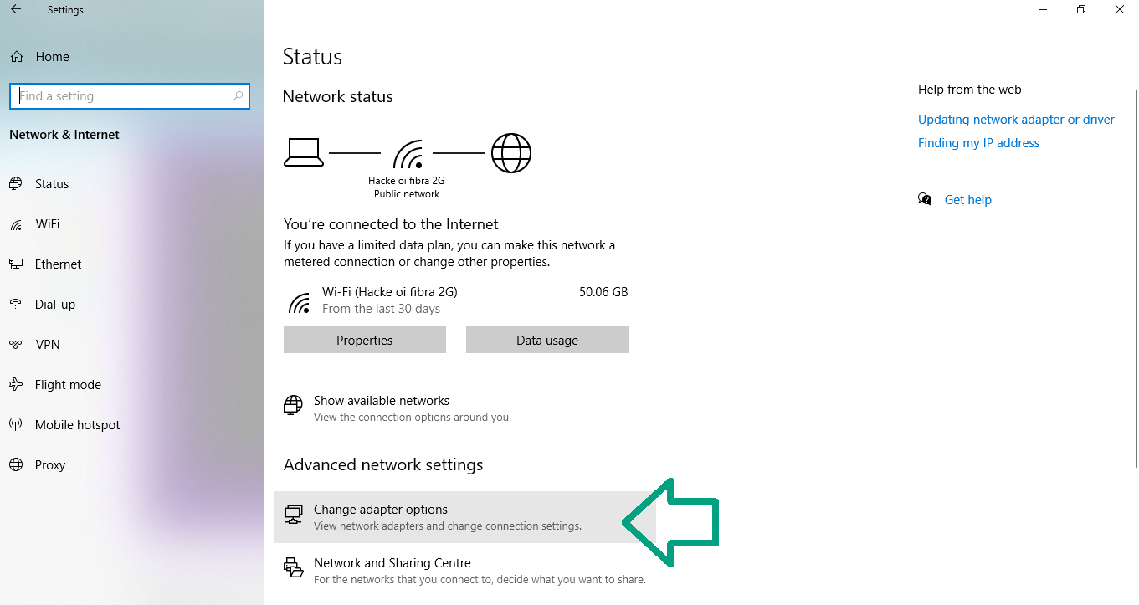Open Network and Sharing Centre
This screenshot has width=1139, height=605.
(392, 563)
